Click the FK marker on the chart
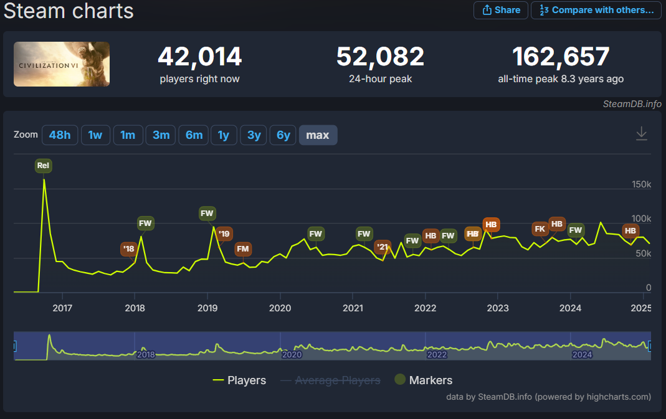The image size is (666, 419). pyautogui.click(x=540, y=229)
